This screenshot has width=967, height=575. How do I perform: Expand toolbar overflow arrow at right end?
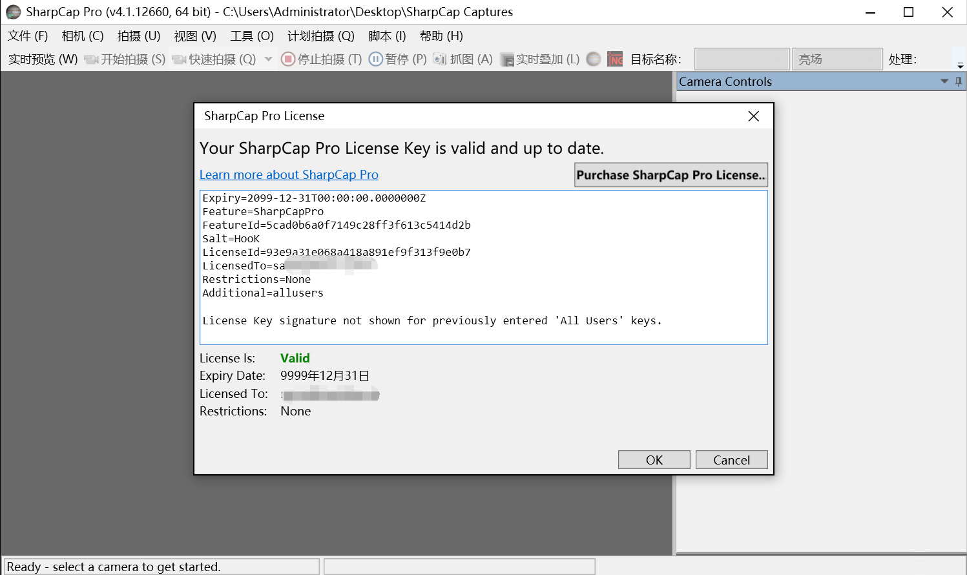coord(961,65)
